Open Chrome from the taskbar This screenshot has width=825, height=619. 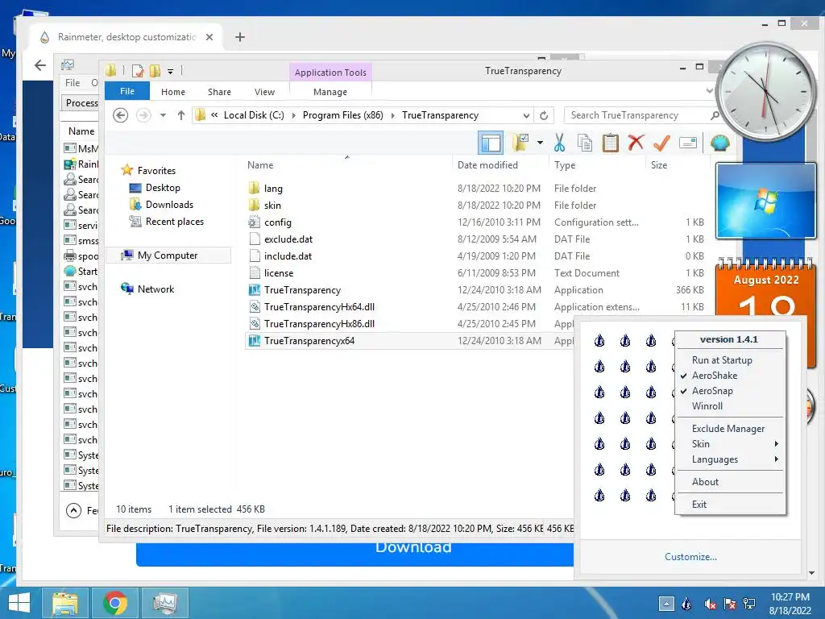[115, 603]
